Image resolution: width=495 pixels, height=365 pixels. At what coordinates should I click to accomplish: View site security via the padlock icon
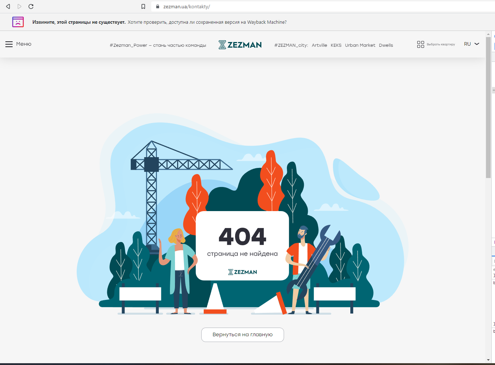158,6
